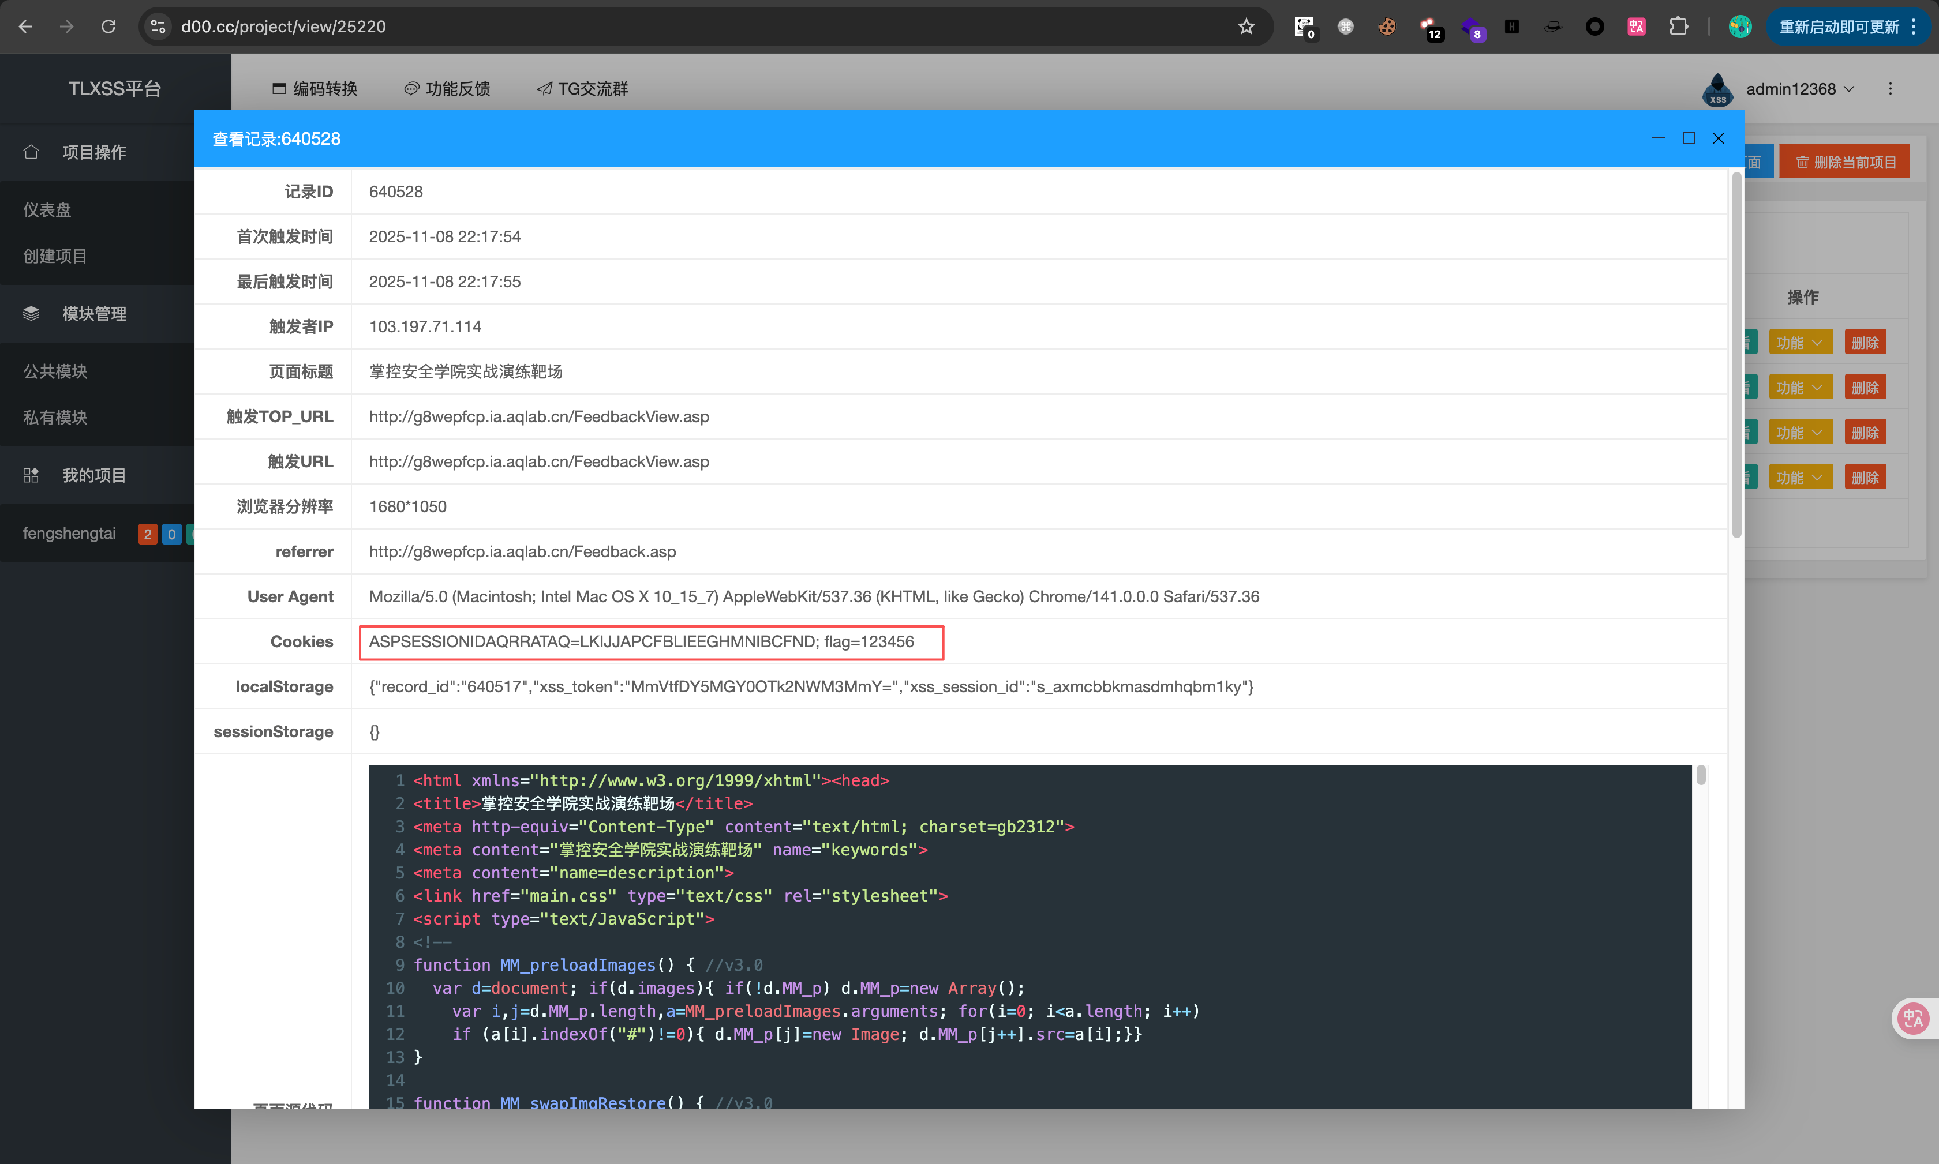Image resolution: width=1939 pixels, height=1164 pixels.
Task: Click the translate floating icon
Action: 1912,1018
